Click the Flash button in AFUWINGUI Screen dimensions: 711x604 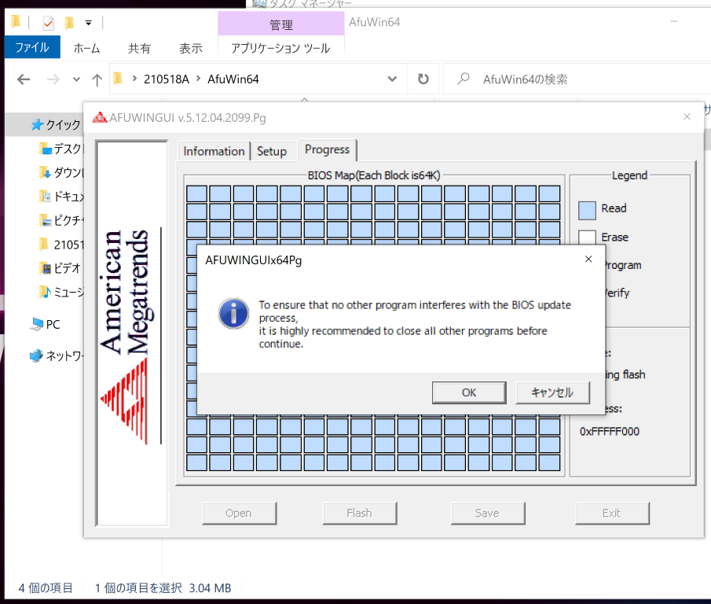(x=359, y=514)
